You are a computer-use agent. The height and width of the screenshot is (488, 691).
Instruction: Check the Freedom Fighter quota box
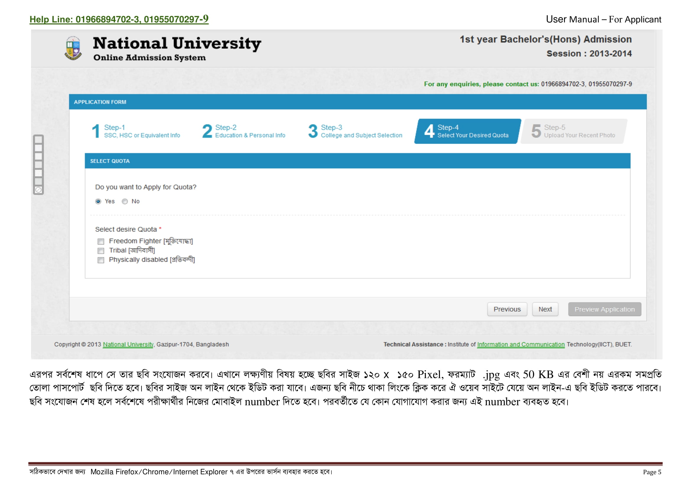pos(101,241)
